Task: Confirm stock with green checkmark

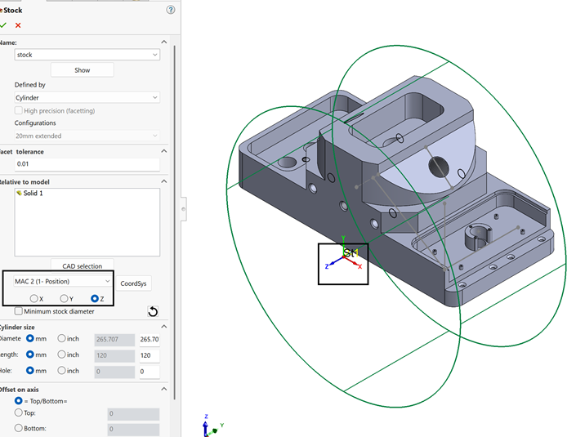Action: click(x=3, y=25)
